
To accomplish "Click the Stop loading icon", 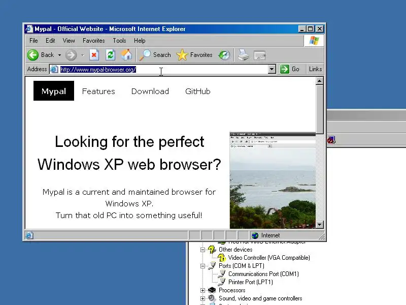I will pyautogui.click(x=94, y=55).
